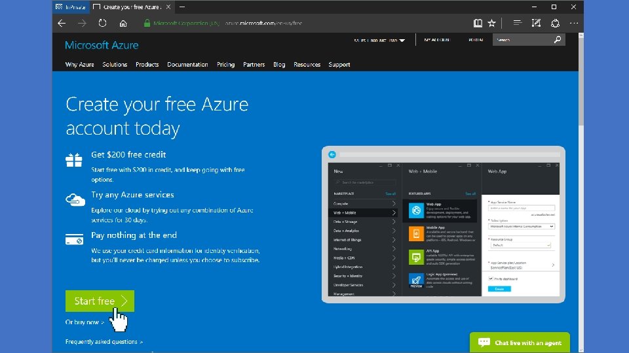This screenshot has width=629, height=353.
Task: Click the green padlock security icon
Action: coord(147,24)
